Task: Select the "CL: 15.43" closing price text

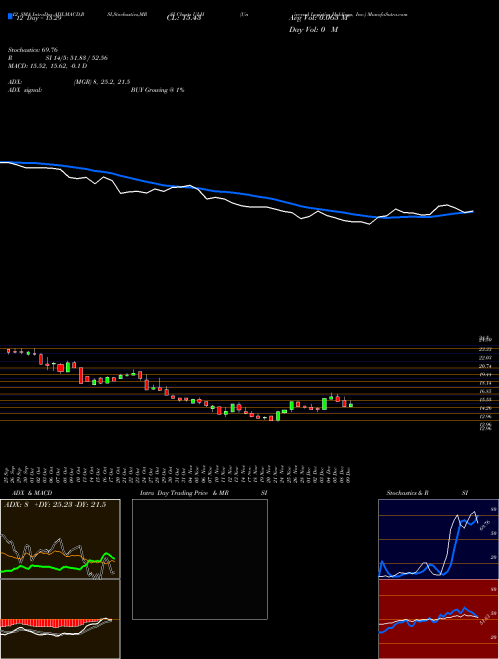Action: click(x=184, y=18)
